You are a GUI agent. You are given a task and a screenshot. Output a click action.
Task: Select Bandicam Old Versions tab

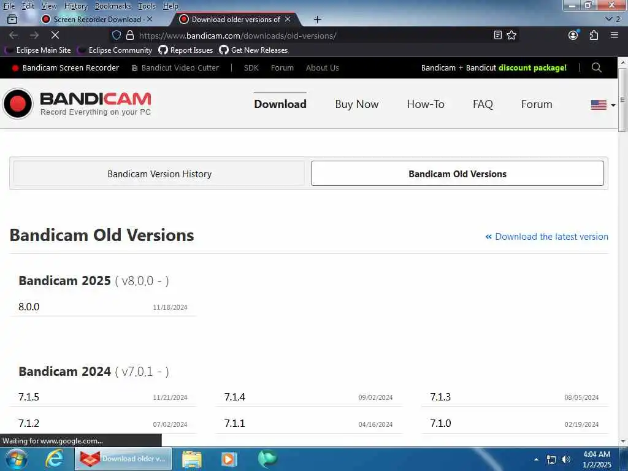click(458, 174)
